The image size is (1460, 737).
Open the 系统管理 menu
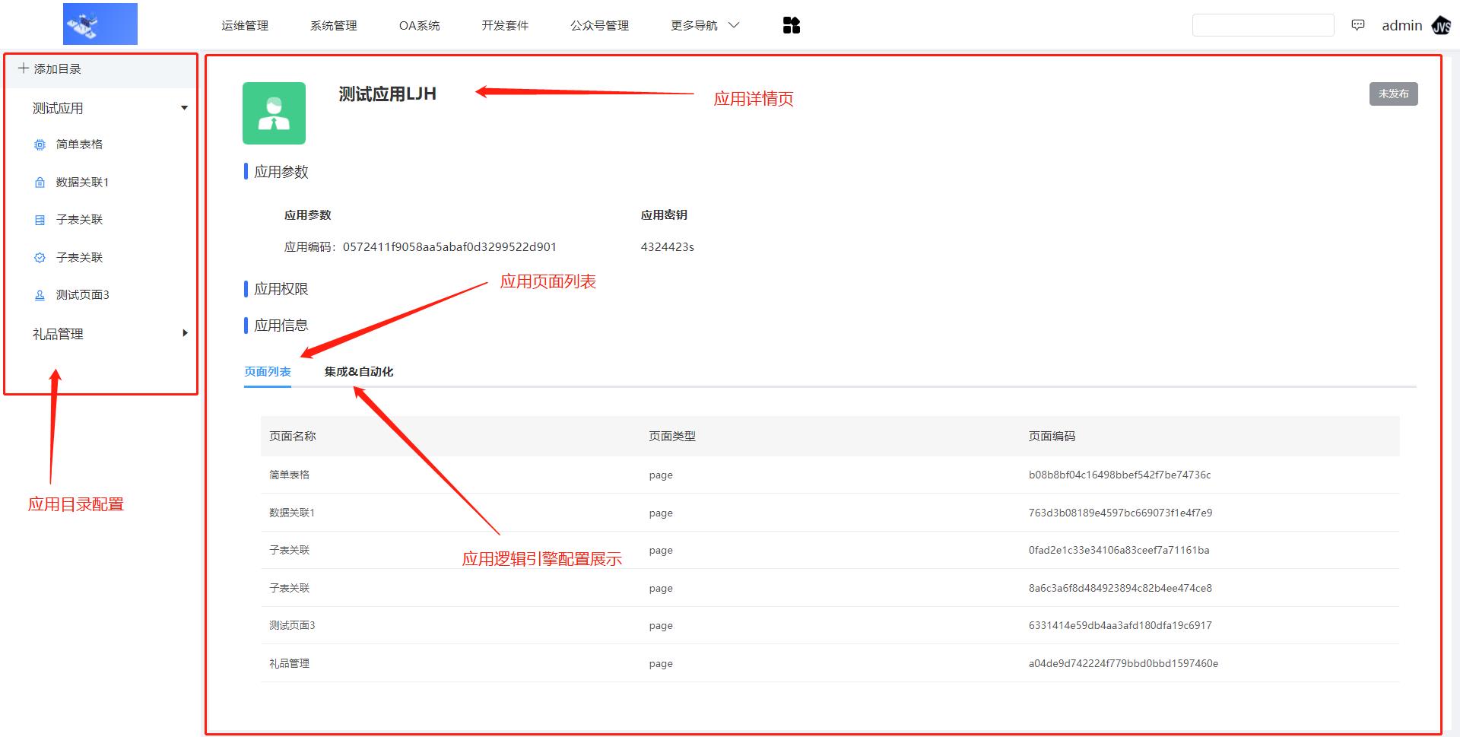tap(333, 25)
